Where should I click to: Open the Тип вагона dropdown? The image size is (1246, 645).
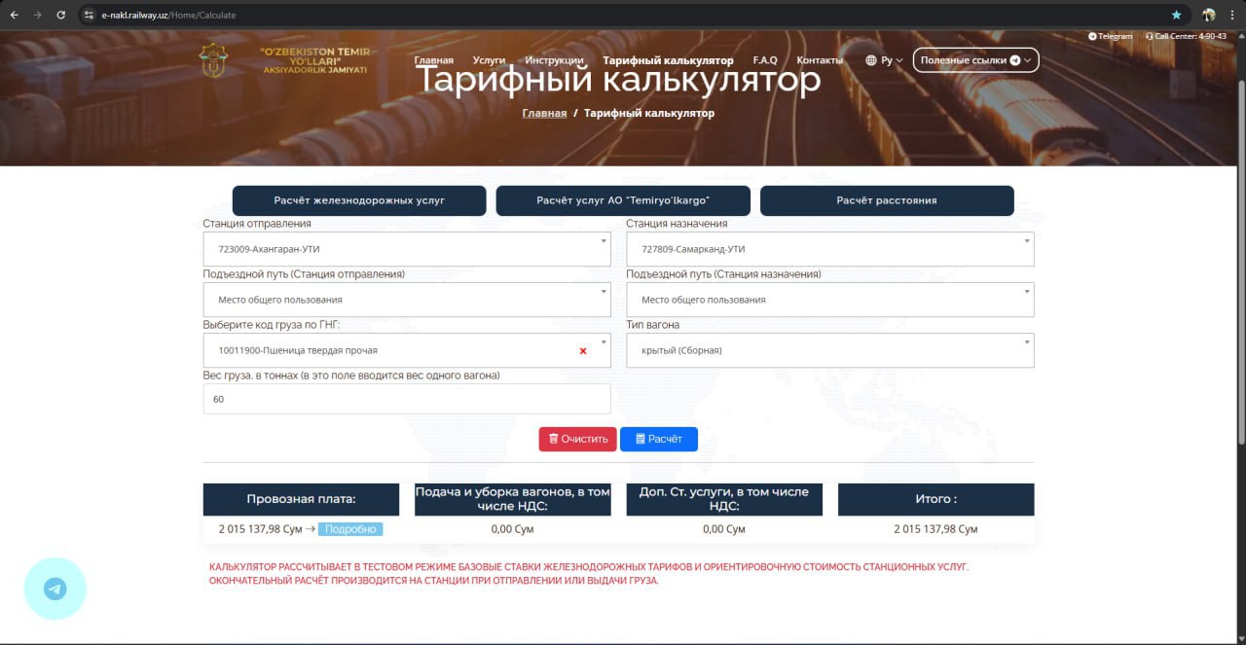[x=830, y=350]
